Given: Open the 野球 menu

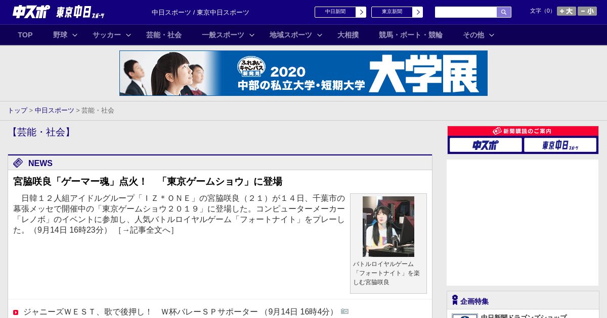Looking at the screenshot, I should 60,35.
